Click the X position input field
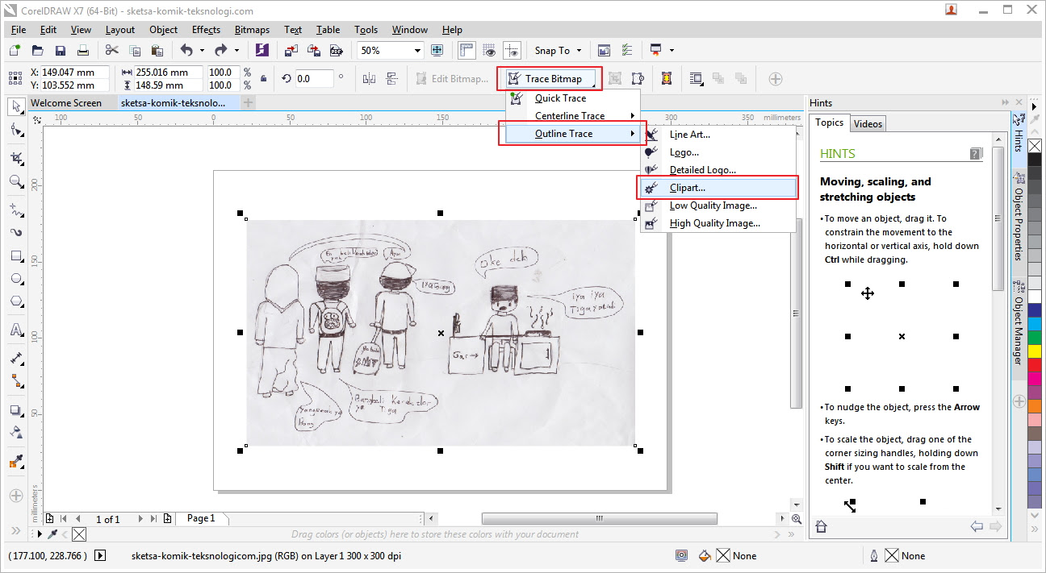This screenshot has width=1046, height=573. 75,73
